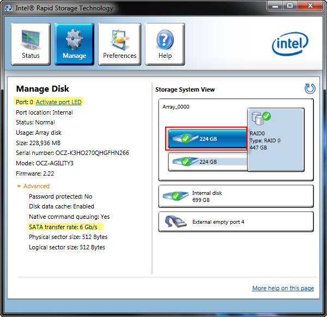
Task: Collapse the Advanced section
Action: (x=33, y=186)
